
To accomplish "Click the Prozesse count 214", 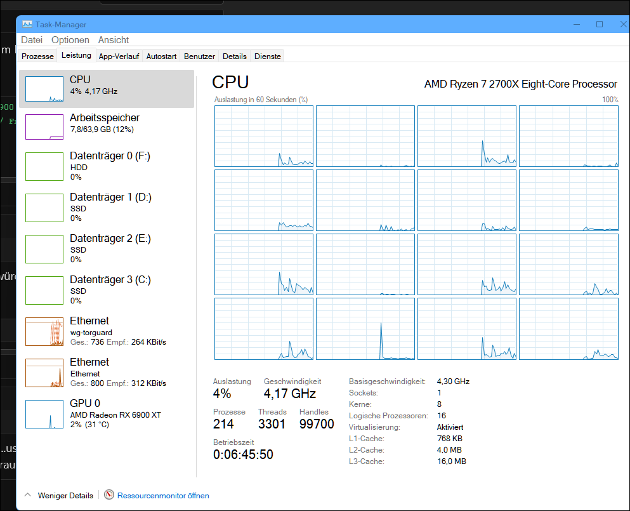I will tap(223, 424).
